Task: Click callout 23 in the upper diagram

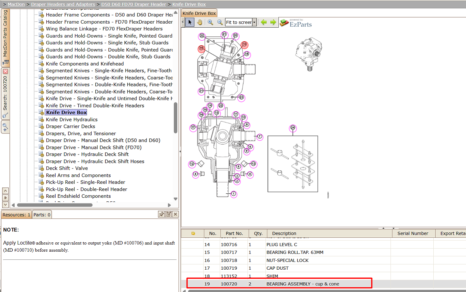Action: coord(241,98)
